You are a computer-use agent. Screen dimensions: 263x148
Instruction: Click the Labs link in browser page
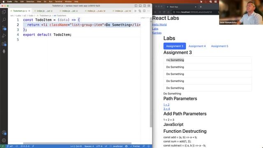pos(155,29)
